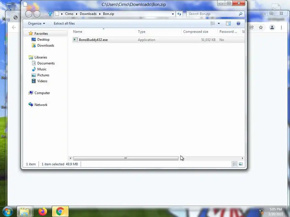The height and width of the screenshot is (217, 290).
Task: Open Explorer Help icon
Action: coord(238,23)
